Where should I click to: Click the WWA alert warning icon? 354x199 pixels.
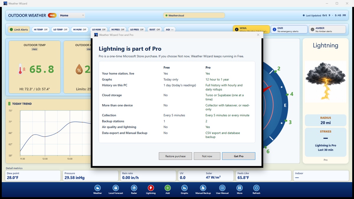pyautogui.click(x=237, y=29)
